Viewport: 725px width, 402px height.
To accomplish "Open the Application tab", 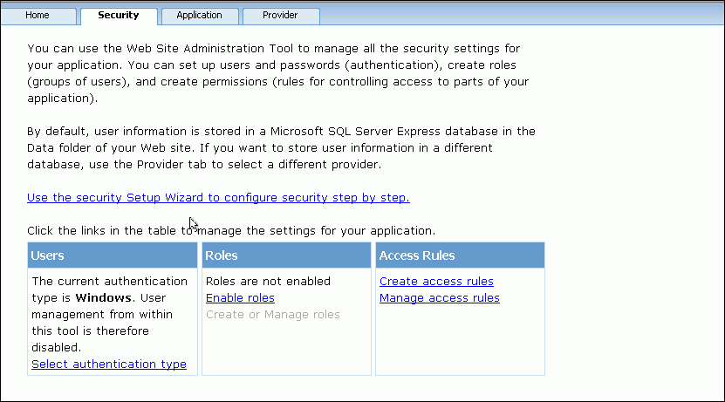I will 199,16.
